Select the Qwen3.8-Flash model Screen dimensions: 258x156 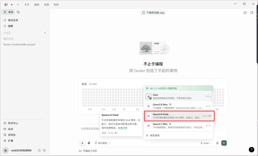pyautogui.click(x=179, y=116)
